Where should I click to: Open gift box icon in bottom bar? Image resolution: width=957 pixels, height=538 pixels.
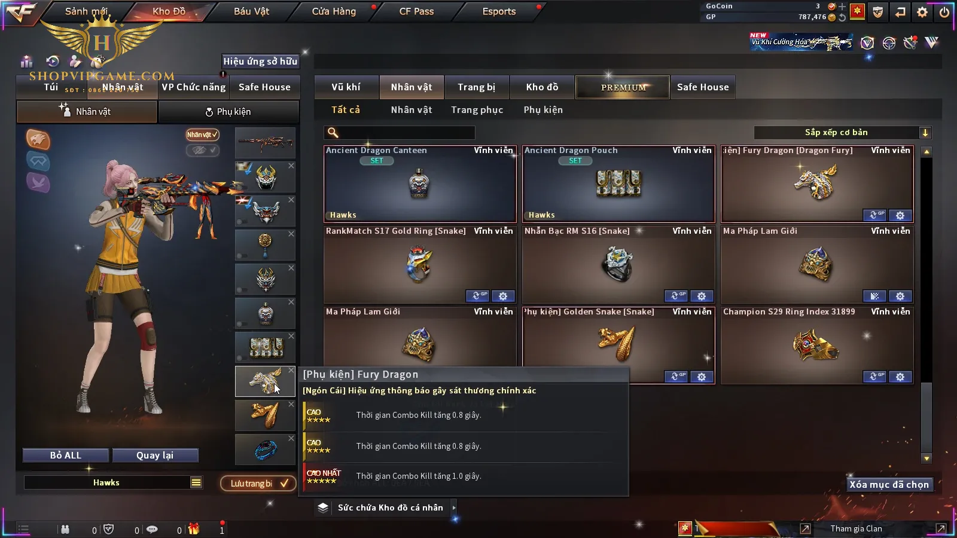click(193, 529)
